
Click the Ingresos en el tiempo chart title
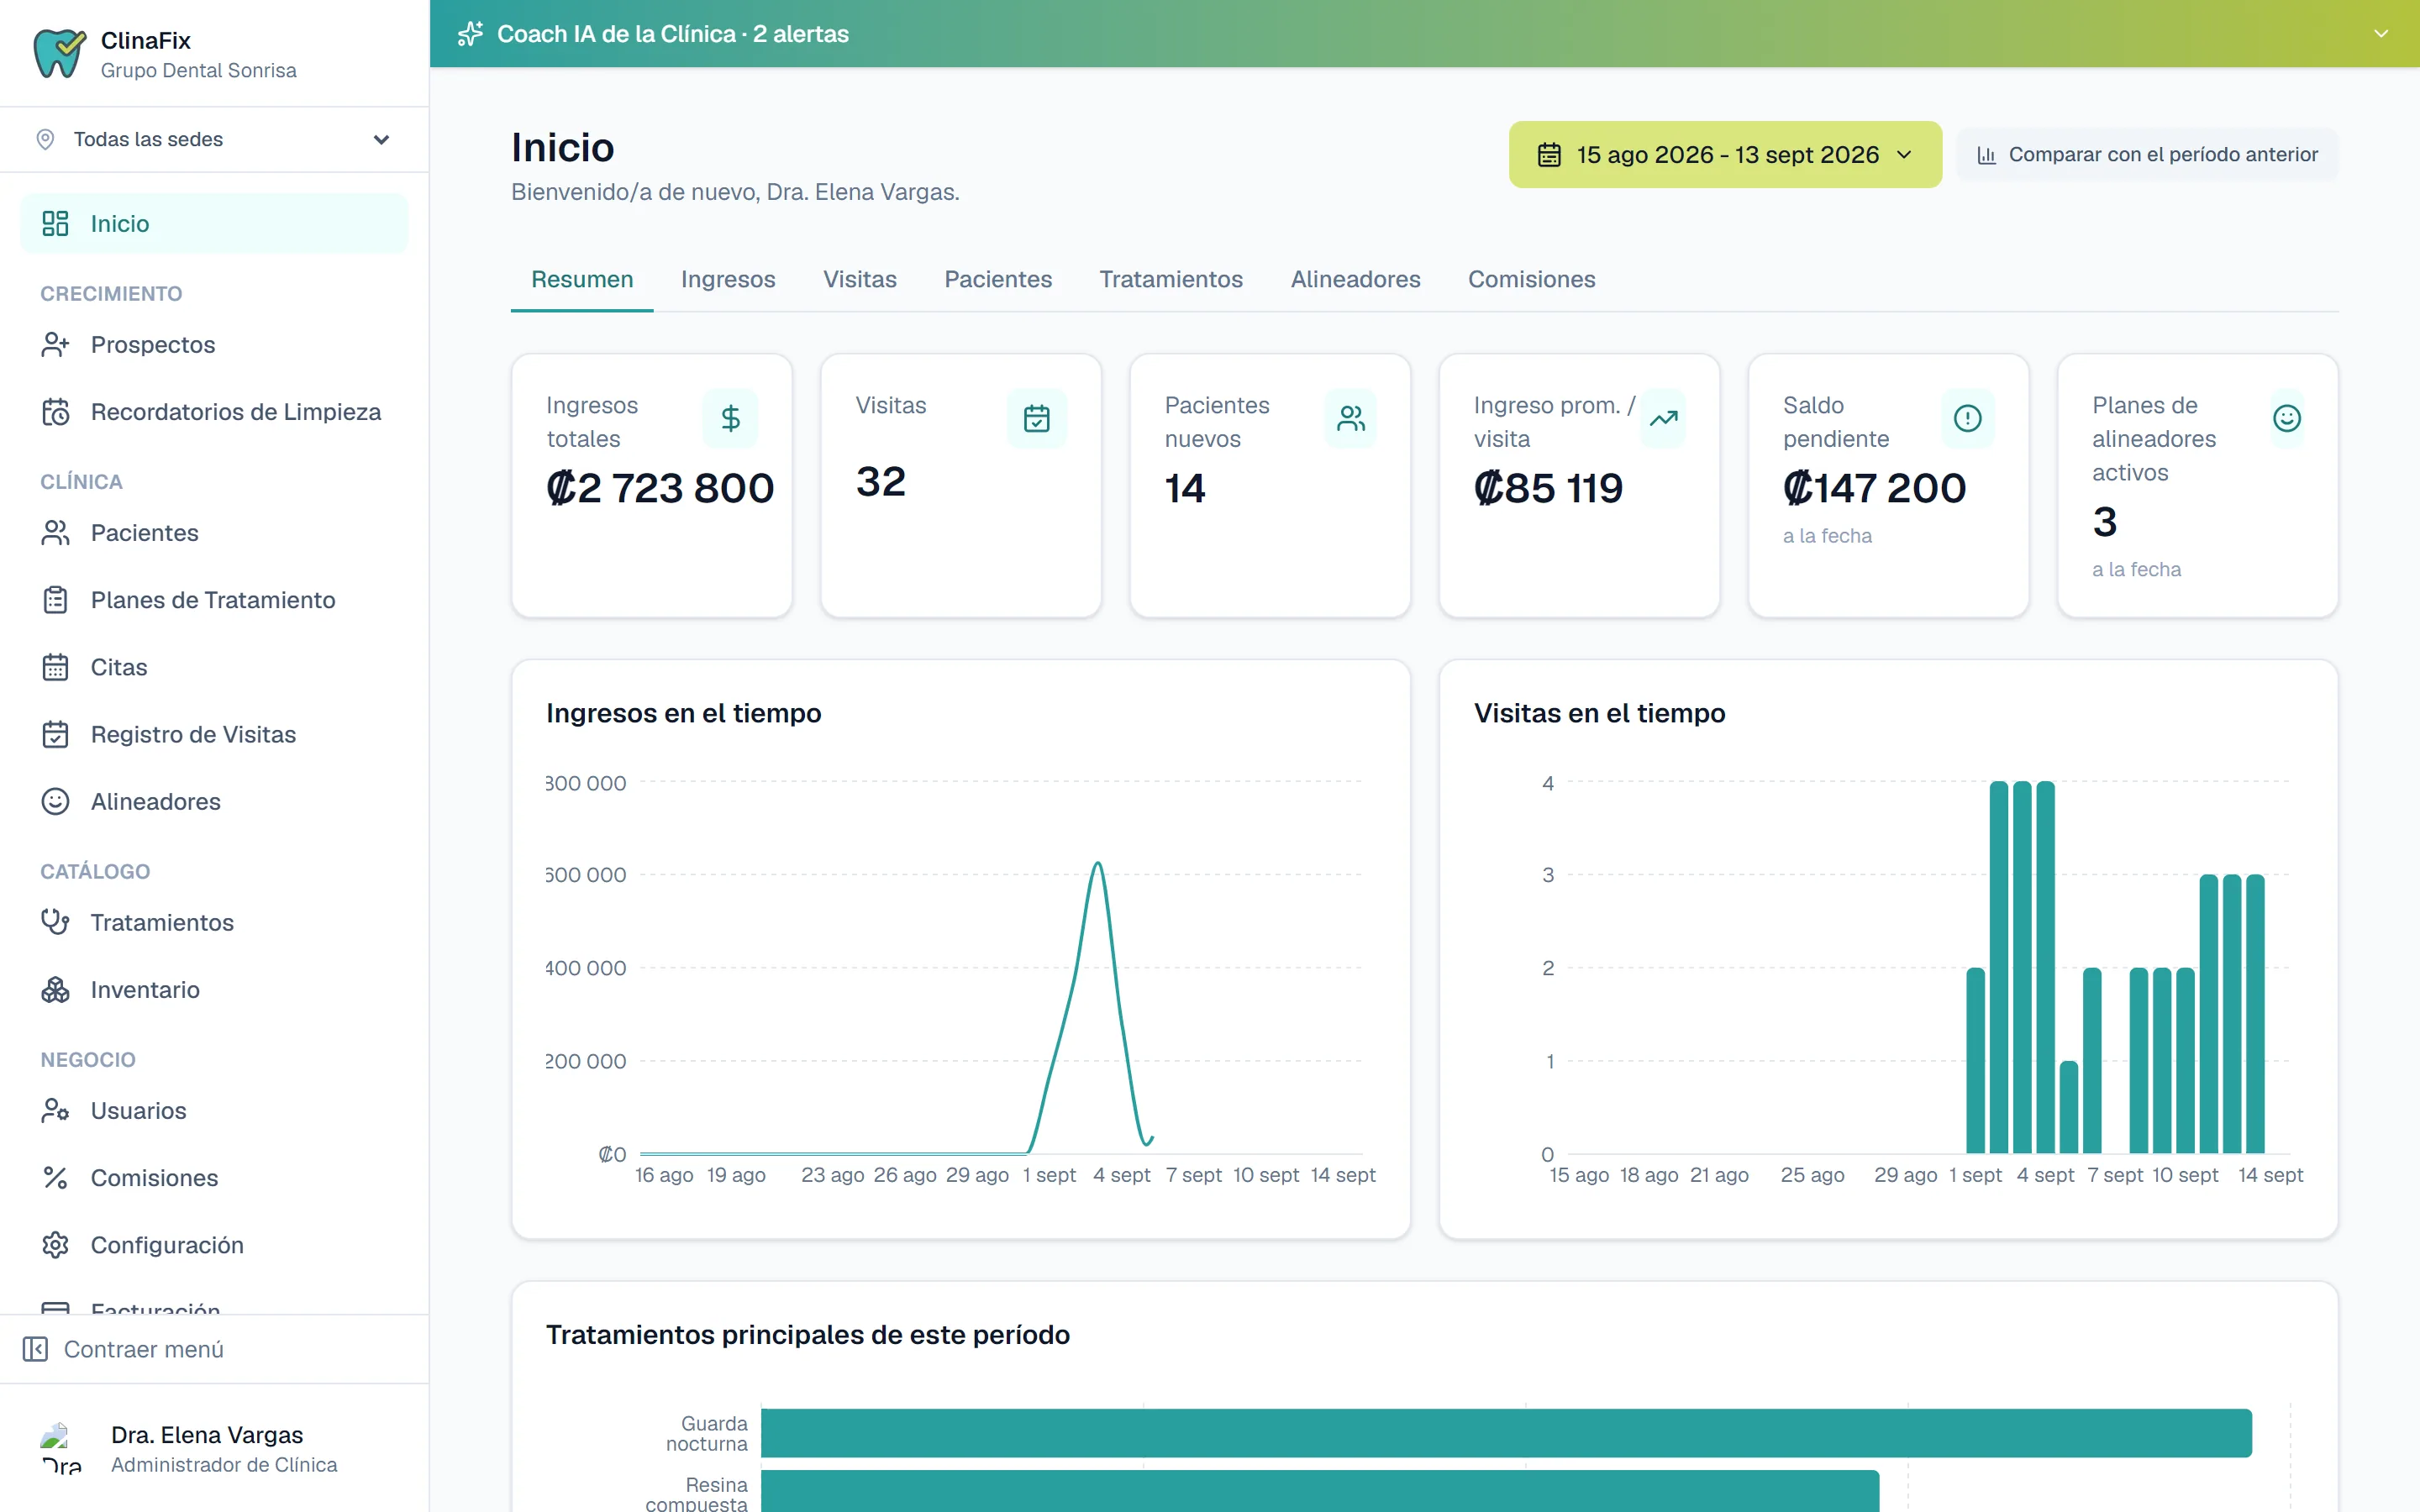click(x=683, y=713)
